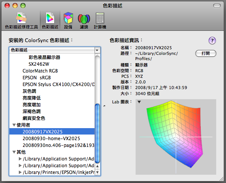Click the split-pane divider handle

[104, 106]
